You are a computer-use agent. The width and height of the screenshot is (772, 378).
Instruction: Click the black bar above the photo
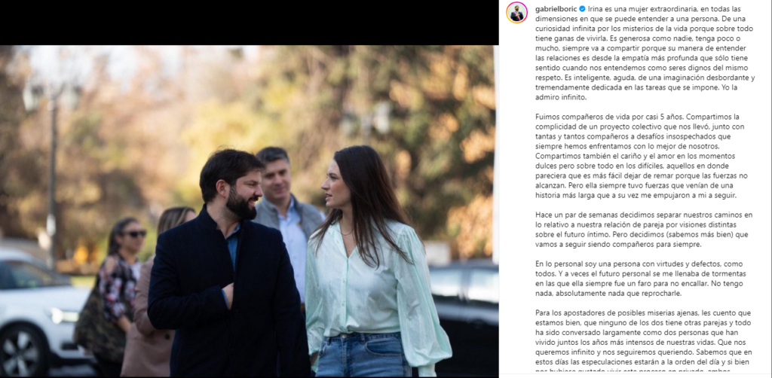pos(249,23)
